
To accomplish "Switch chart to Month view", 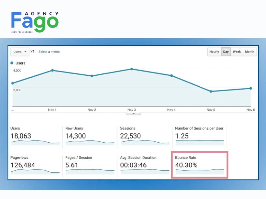I will [x=250, y=52].
